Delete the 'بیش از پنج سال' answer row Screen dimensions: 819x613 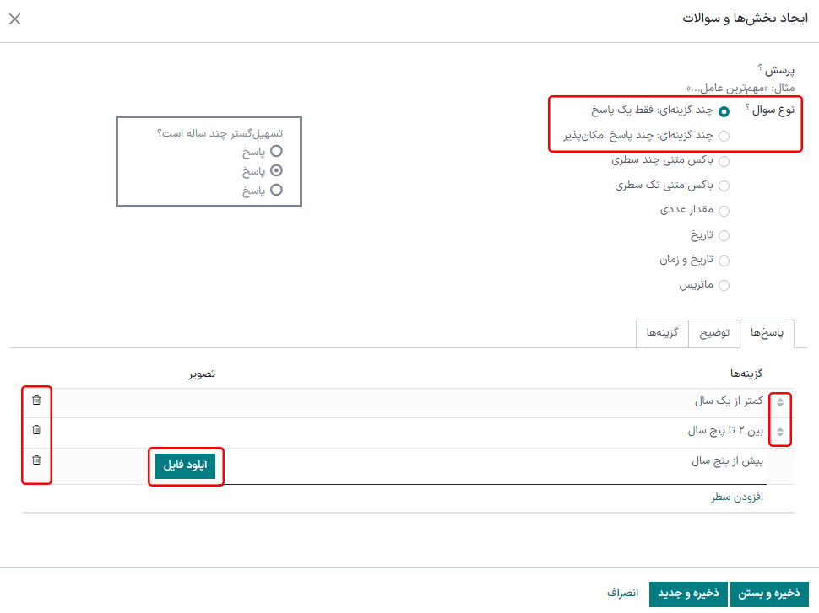[x=36, y=460]
